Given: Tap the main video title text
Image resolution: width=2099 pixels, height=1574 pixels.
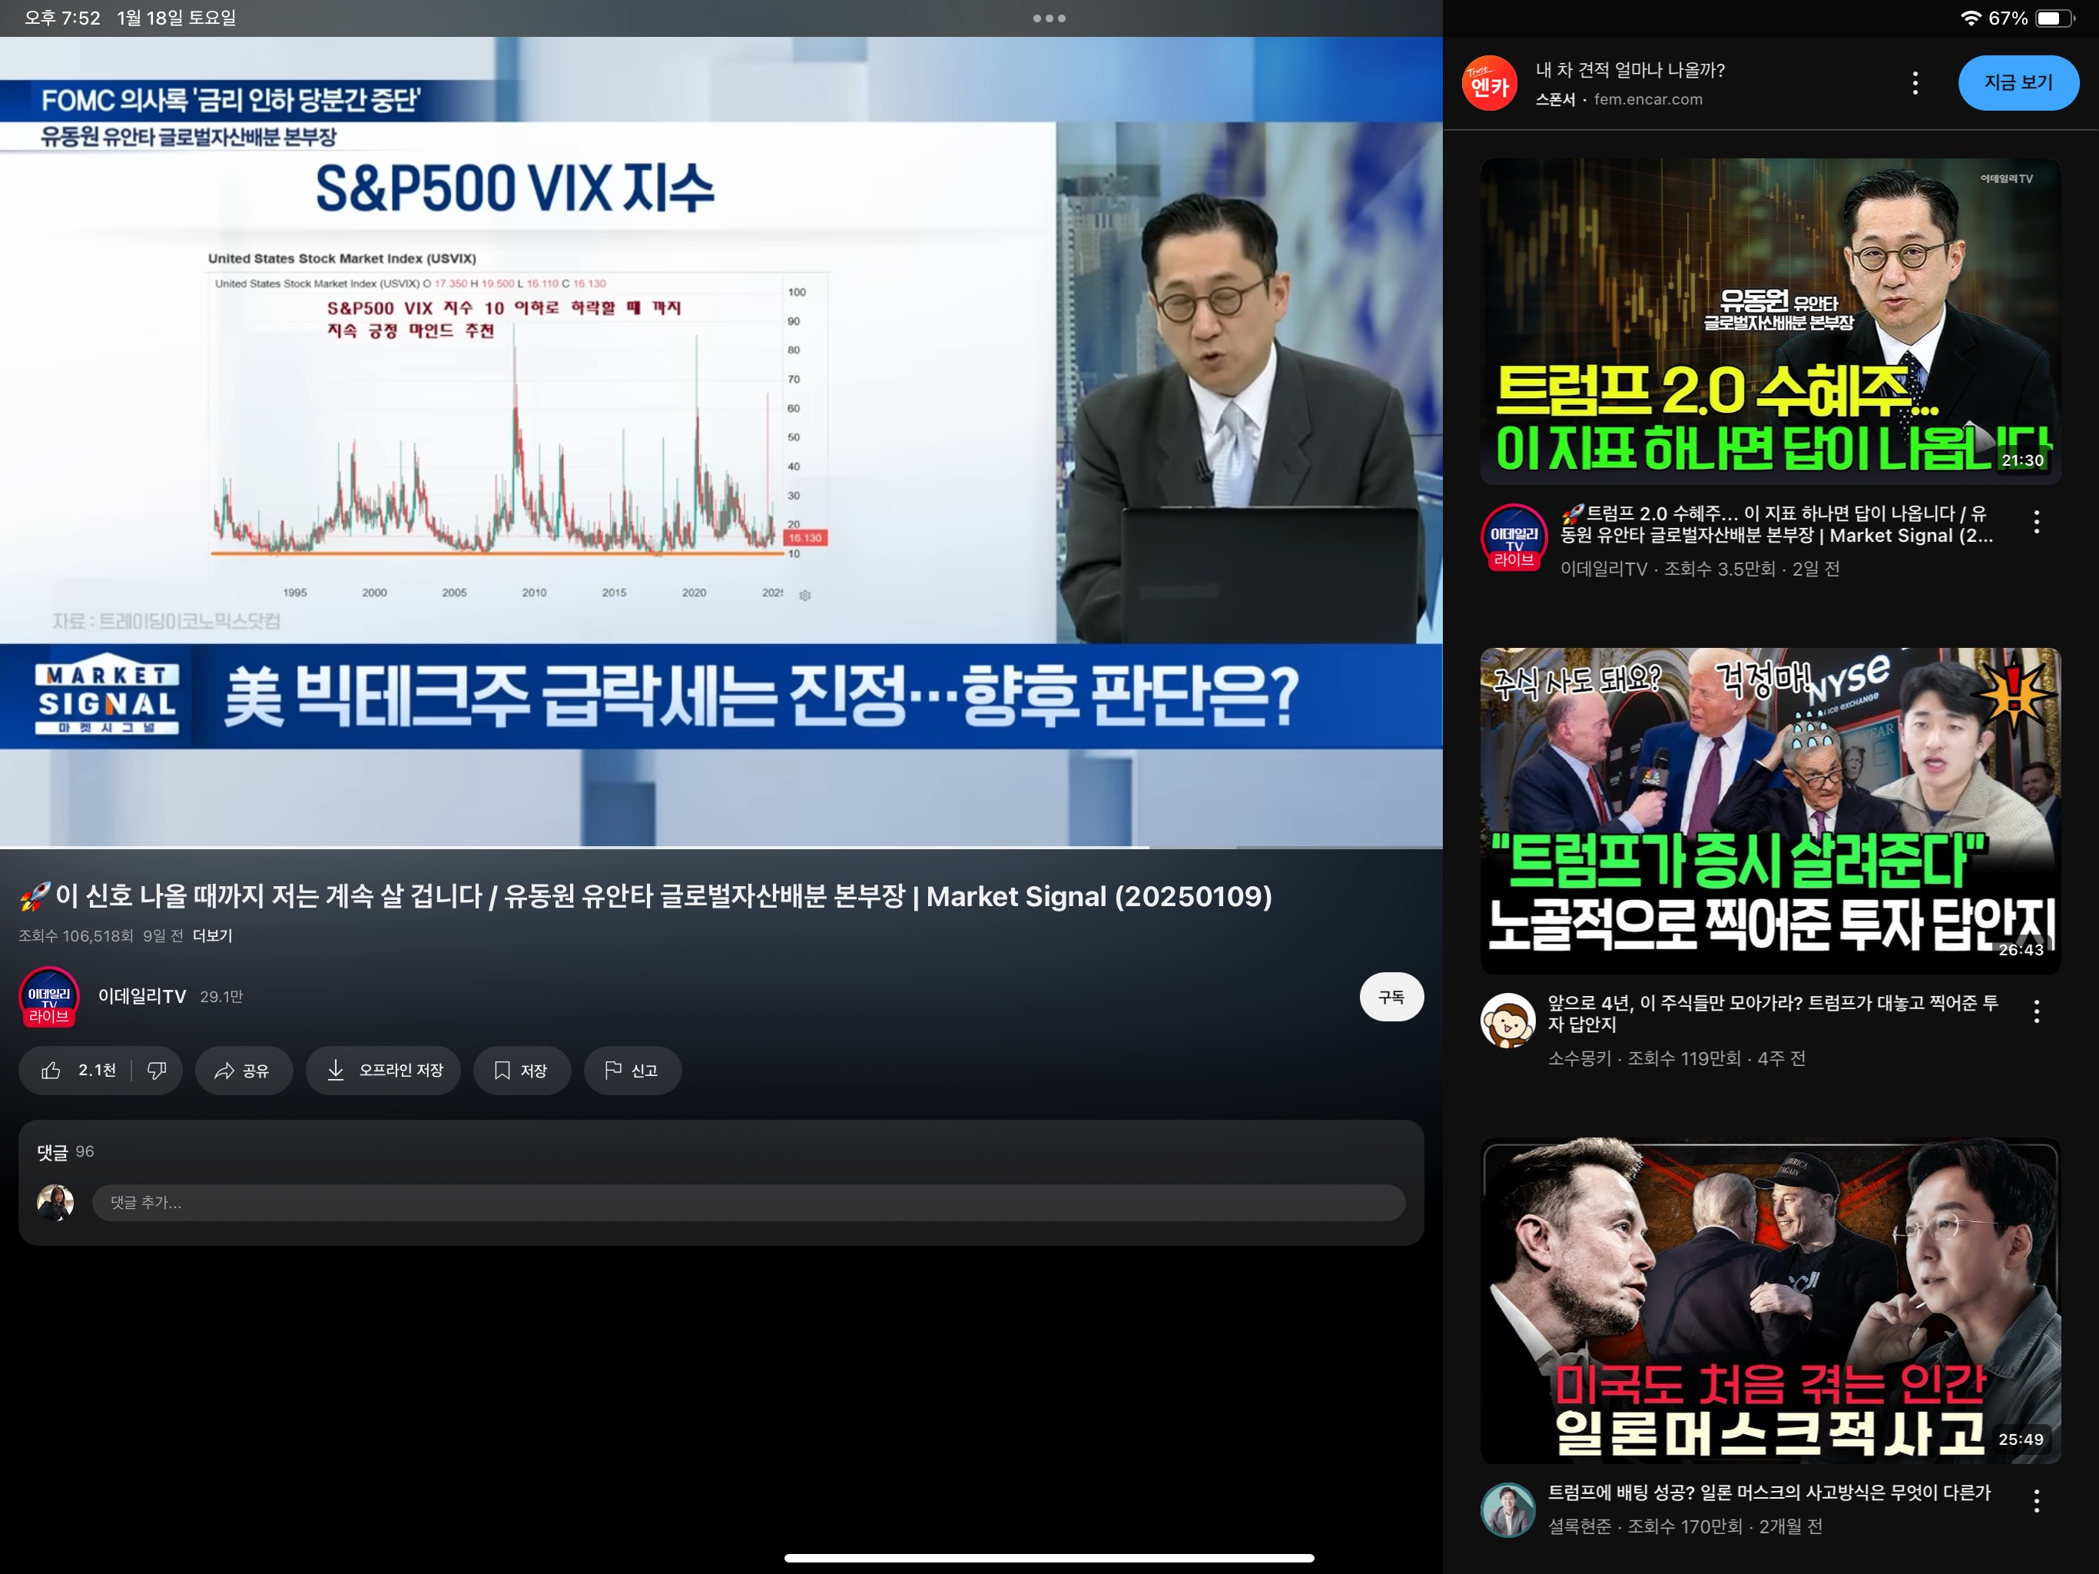Looking at the screenshot, I should click(645, 895).
